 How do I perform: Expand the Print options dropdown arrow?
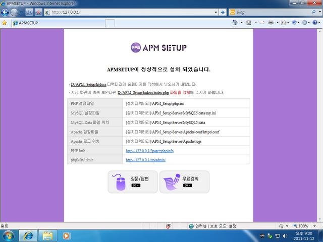[x=278, y=22]
